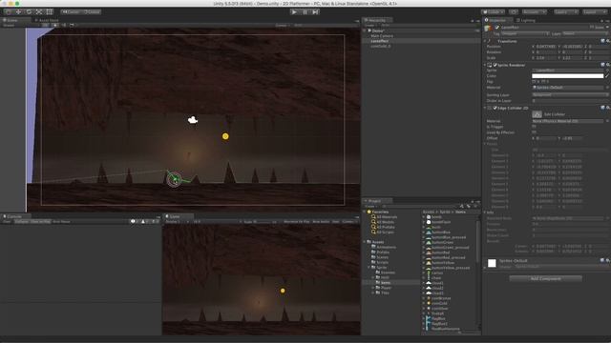The image size is (611, 343).
Task: Collapse the Demo scene in Hierarchy
Action: pos(365,30)
